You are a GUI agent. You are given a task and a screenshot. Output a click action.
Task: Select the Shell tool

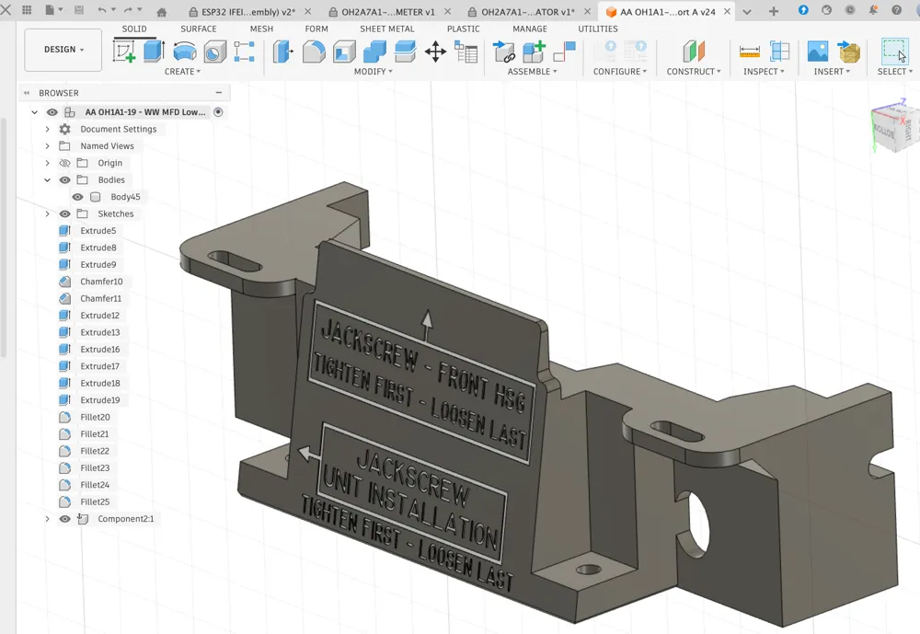[344, 52]
